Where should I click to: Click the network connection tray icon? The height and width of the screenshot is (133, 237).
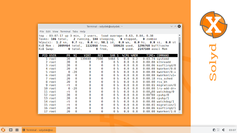pos(218,130)
